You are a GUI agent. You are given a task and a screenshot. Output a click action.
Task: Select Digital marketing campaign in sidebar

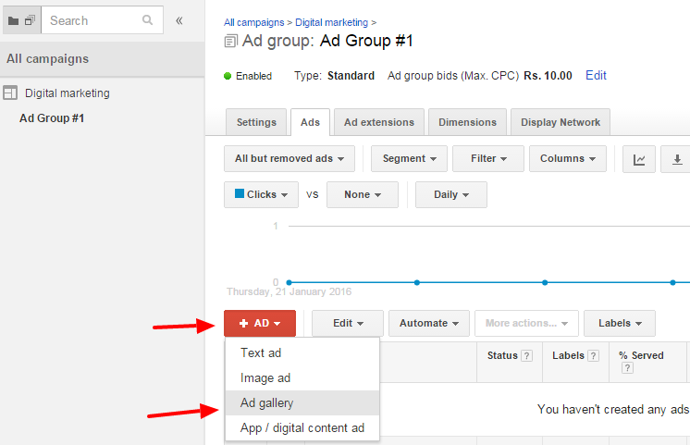tap(67, 93)
